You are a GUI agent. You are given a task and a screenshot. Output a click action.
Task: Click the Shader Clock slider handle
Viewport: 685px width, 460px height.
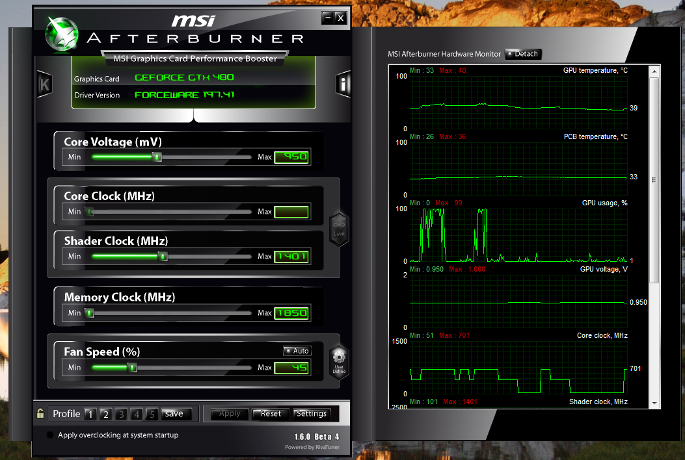[163, 257]
